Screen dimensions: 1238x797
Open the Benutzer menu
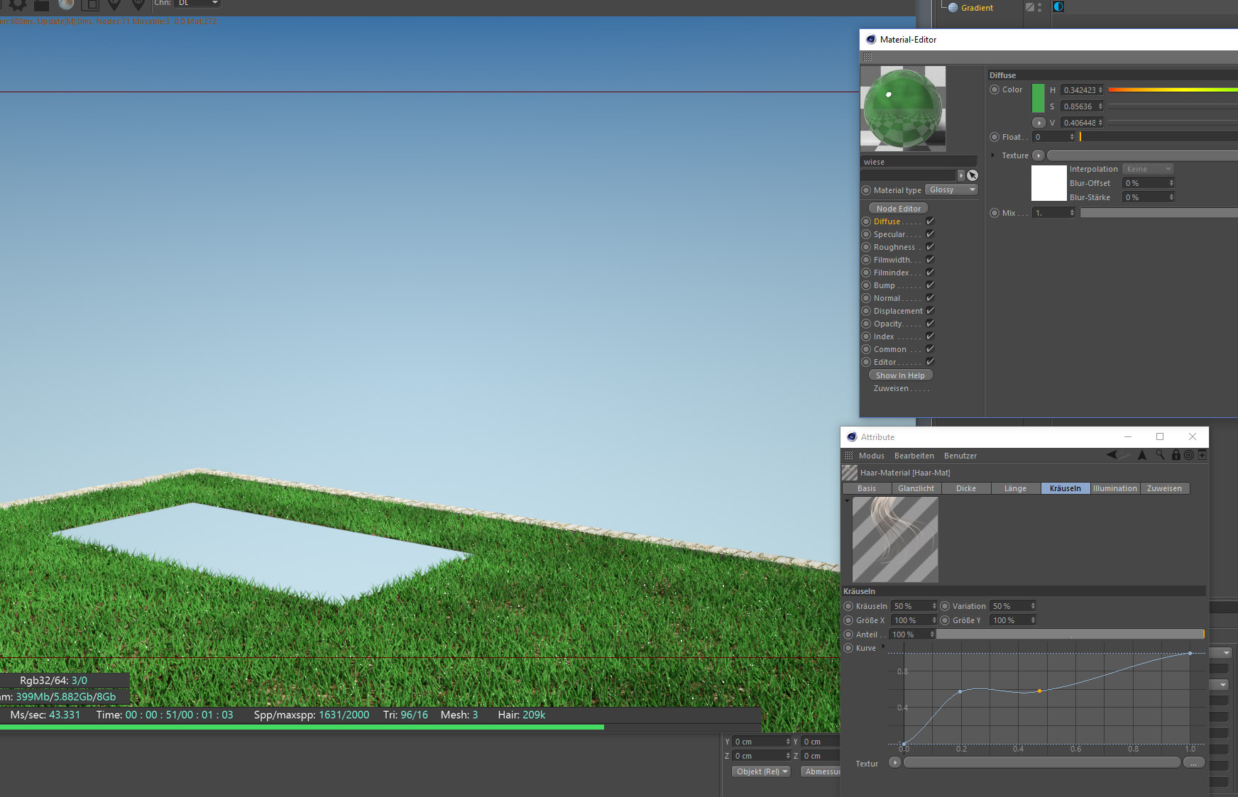pyautogui.click(x=960, y=456)
